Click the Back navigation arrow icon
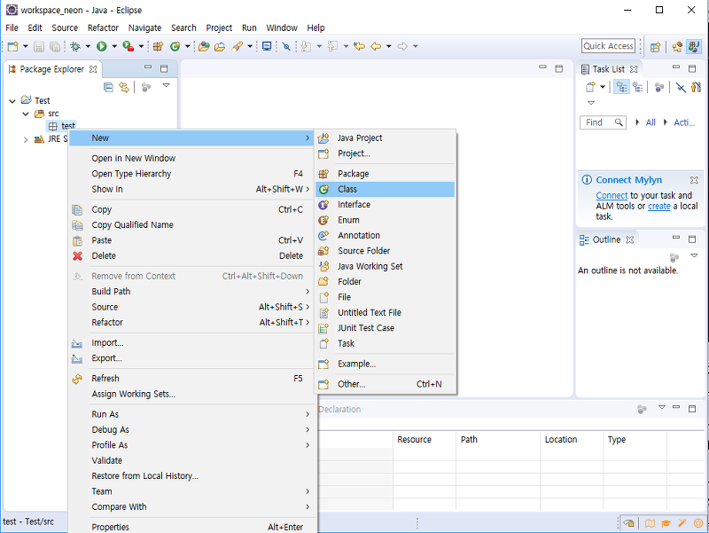 click(376, 46)
